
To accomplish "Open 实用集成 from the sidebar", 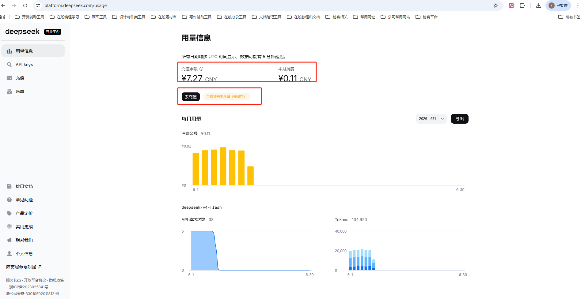I will (x=33, y=227).
